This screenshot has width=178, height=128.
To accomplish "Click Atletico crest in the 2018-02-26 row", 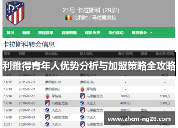I will click(x=47, y=103).
